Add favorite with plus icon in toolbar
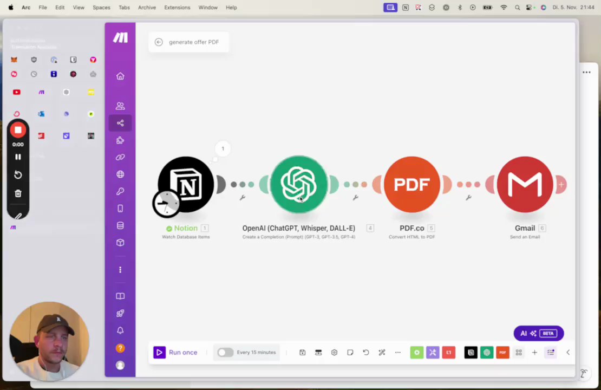601x390 pixels. tap(535, 353)
